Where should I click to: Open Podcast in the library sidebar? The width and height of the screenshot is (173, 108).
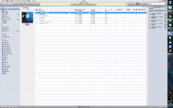coord(5,14)
